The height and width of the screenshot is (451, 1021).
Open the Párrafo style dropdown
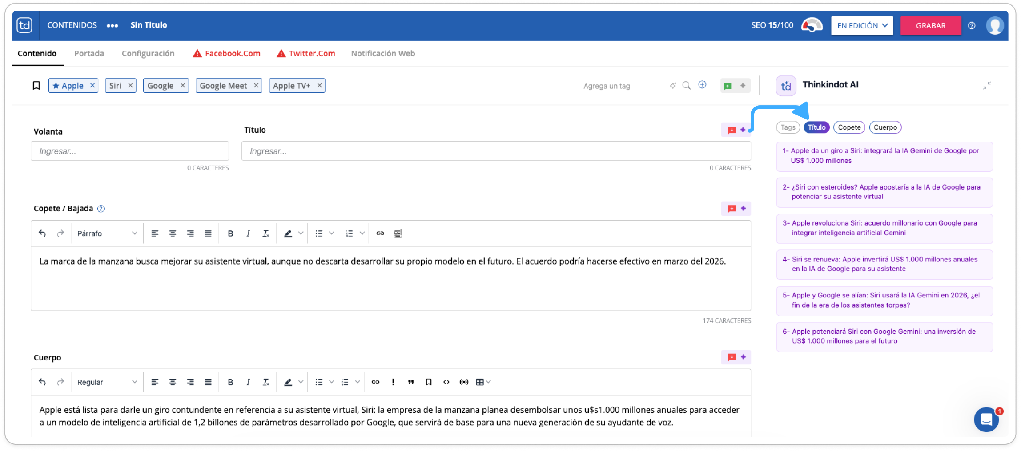pos(107,233)
